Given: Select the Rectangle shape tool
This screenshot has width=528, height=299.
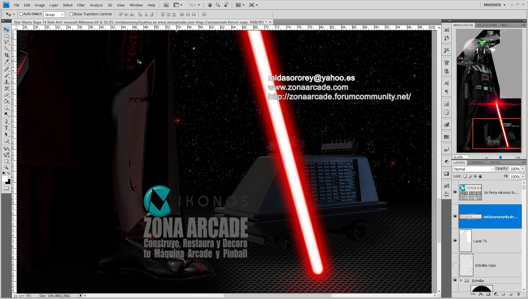Looking at the screenshot, I should [6, 141].
